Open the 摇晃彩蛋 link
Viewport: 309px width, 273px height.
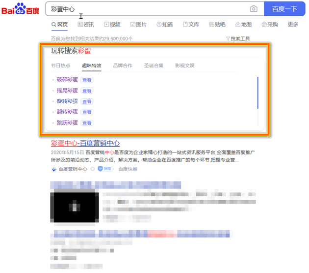point(67,91)
